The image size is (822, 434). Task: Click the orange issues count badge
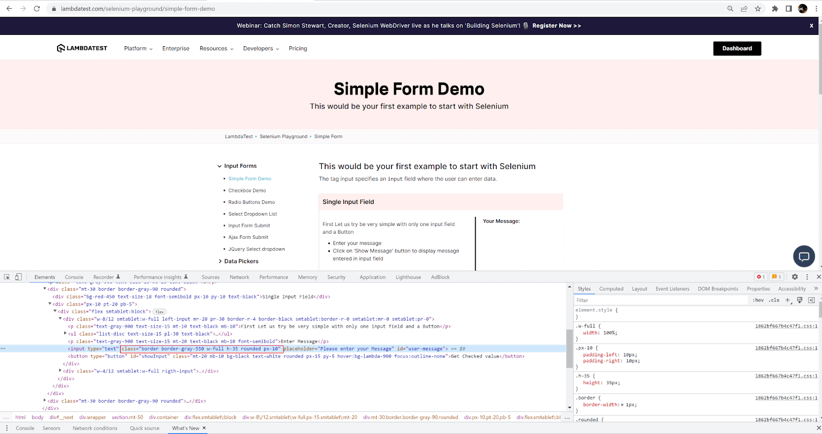click(776, 277)
